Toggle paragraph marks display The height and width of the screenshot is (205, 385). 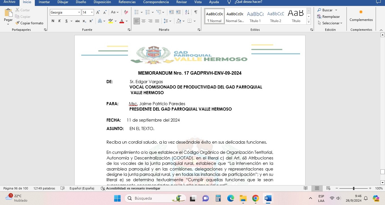(x=196, y=12)
